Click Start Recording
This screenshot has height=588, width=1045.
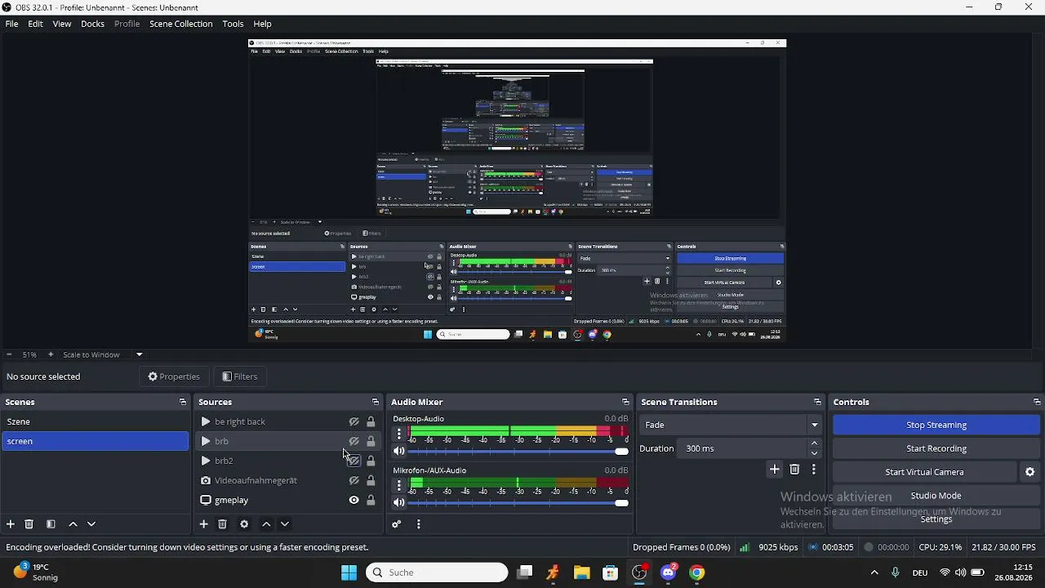(936, 448)
